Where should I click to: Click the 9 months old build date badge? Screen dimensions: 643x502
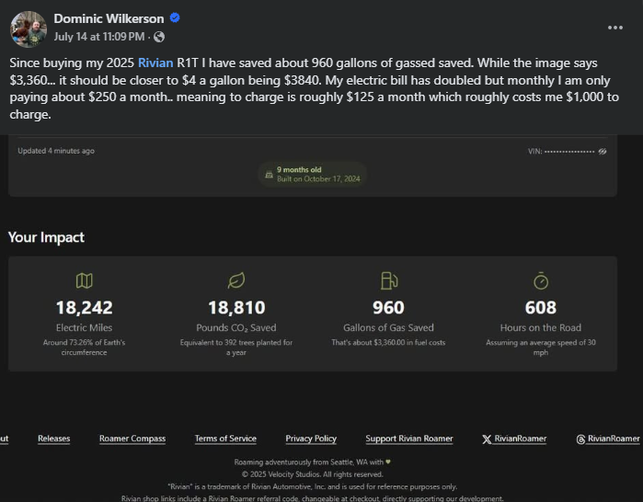click(x=313, y=174)
